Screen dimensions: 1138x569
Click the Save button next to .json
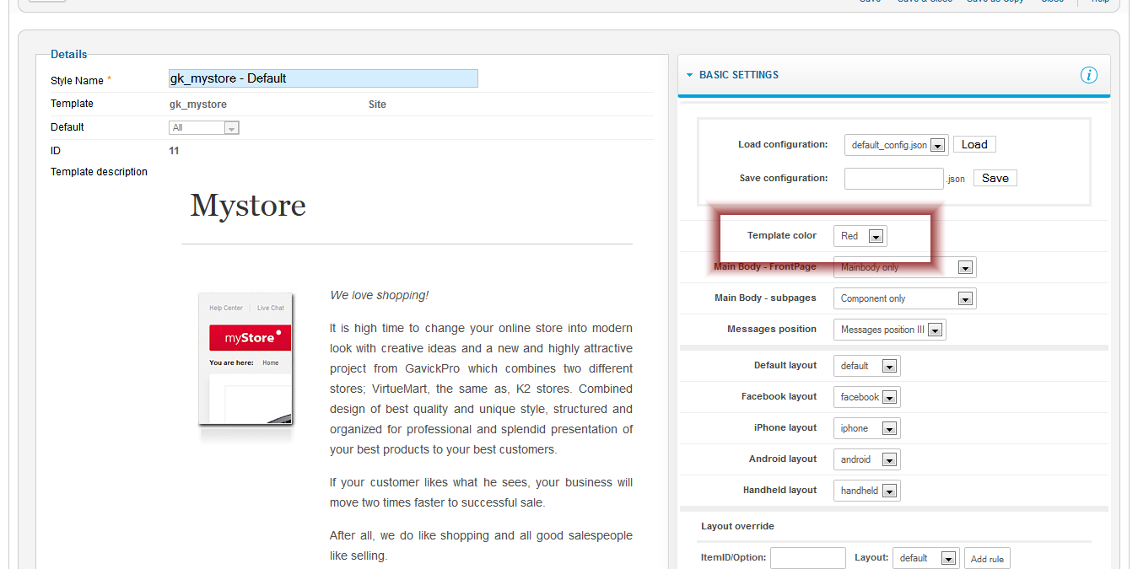coord(995,178)
